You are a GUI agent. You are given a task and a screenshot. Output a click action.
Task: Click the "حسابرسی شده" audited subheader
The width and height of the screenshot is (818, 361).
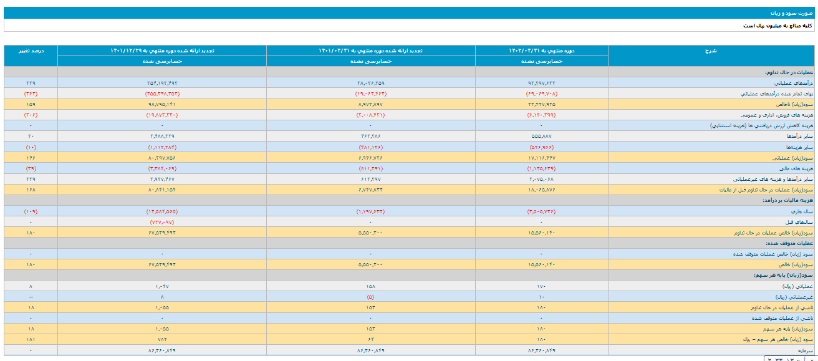pos(161,61)
